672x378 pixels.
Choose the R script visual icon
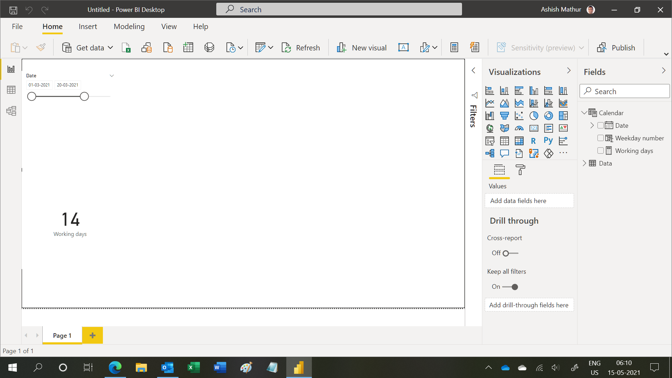point(534,141)
